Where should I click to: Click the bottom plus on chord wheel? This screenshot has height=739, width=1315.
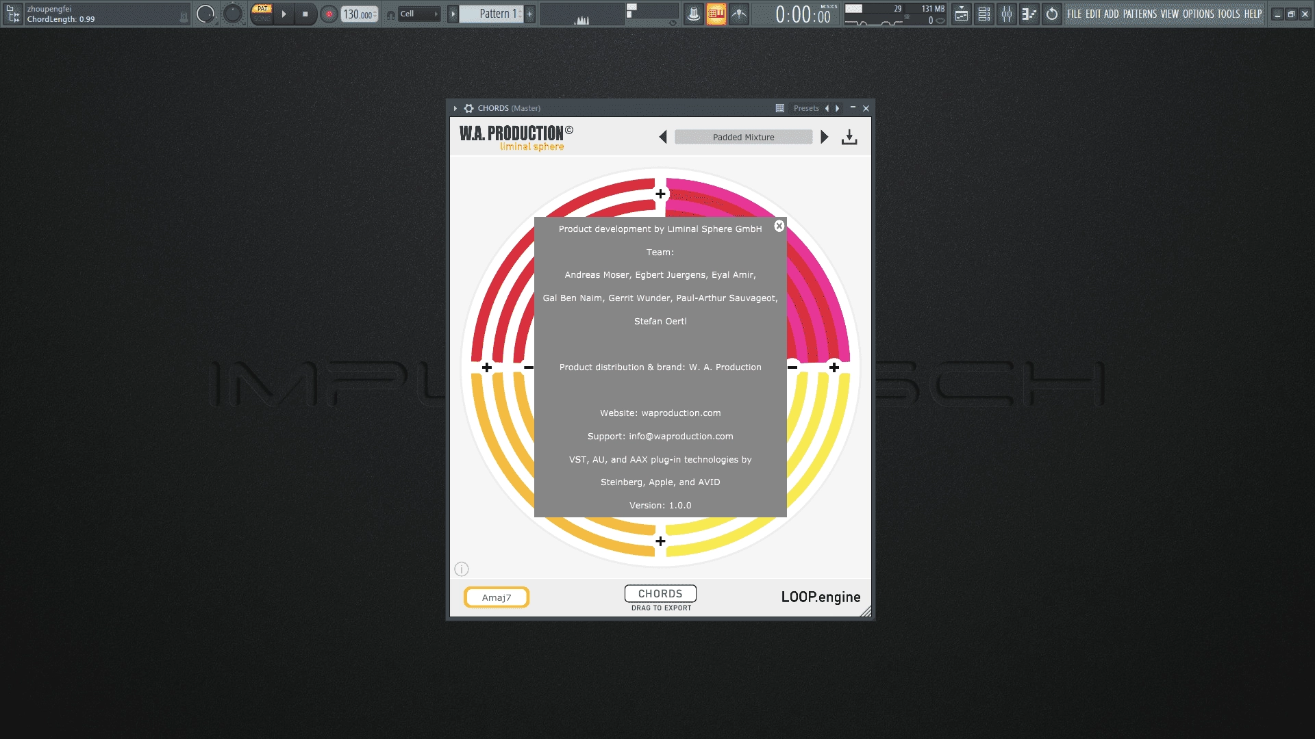pos(660,541)
